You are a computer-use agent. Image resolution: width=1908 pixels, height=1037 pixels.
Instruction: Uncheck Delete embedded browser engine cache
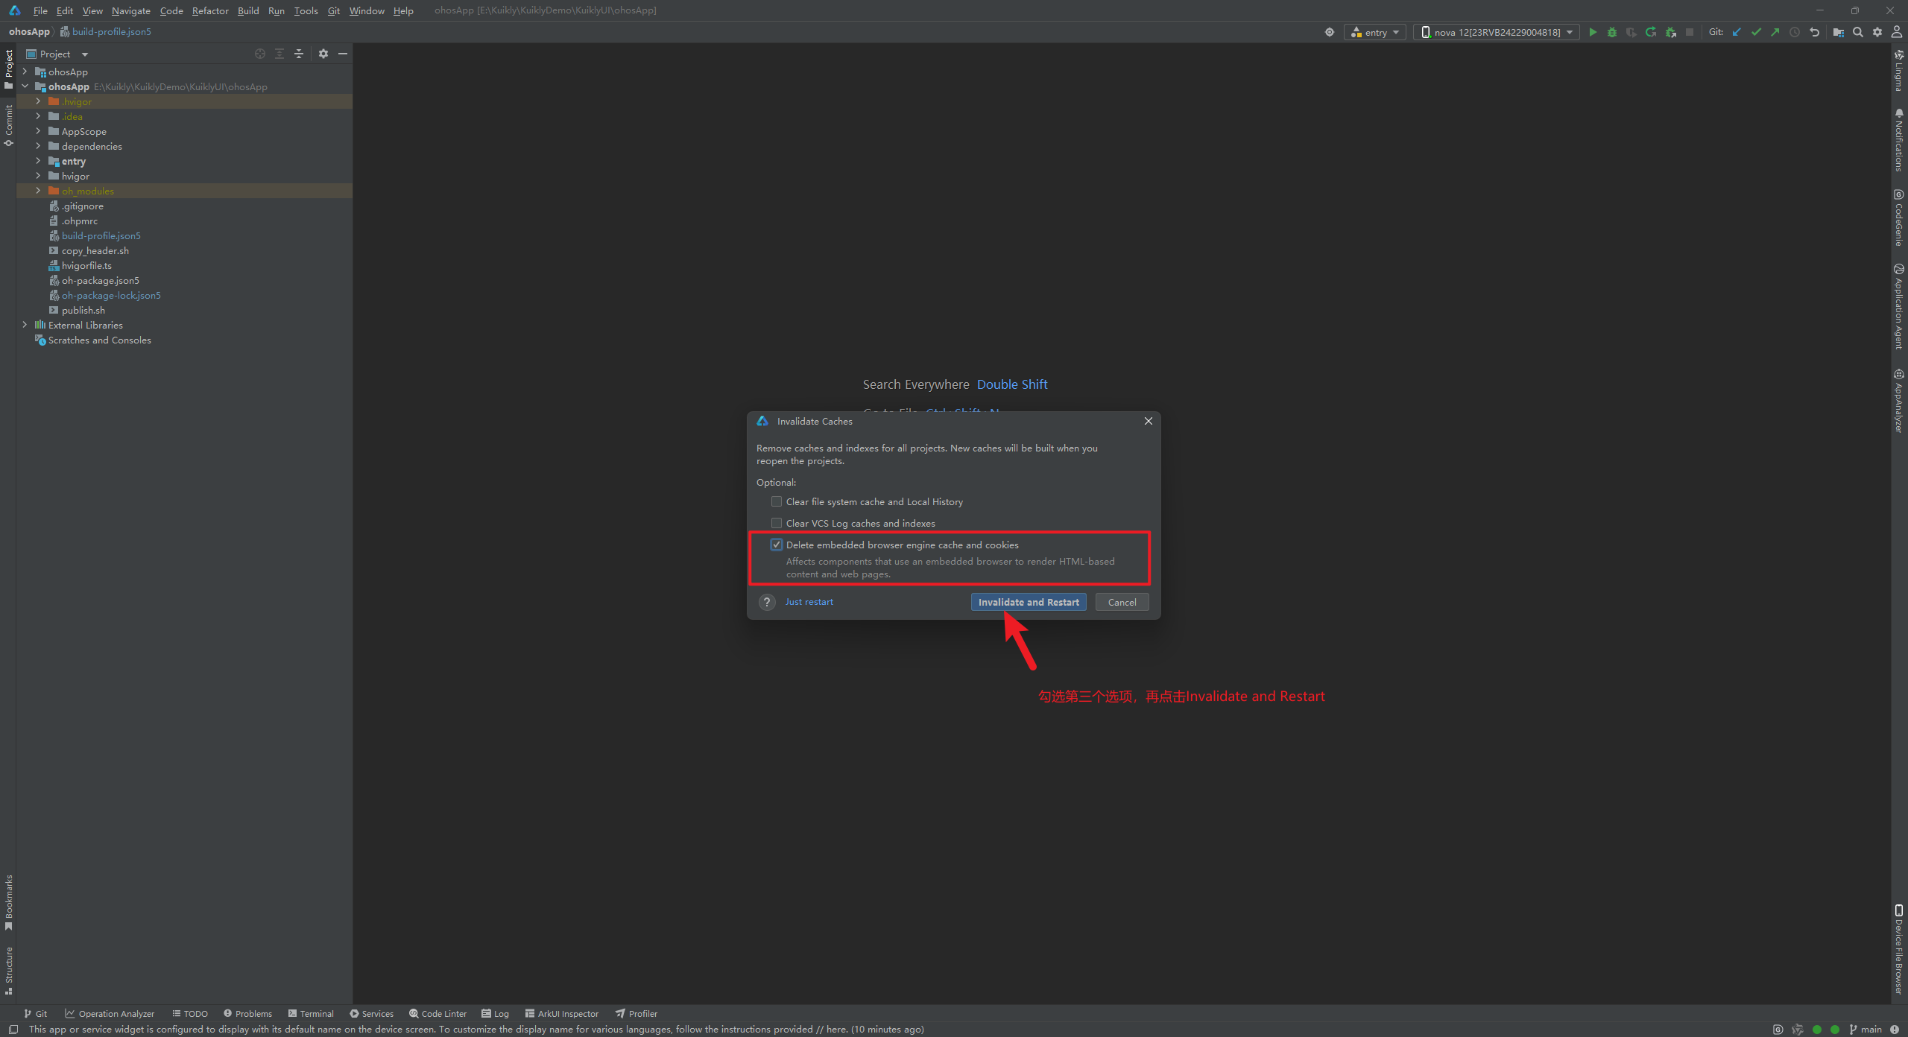click(x=777, y=545)
